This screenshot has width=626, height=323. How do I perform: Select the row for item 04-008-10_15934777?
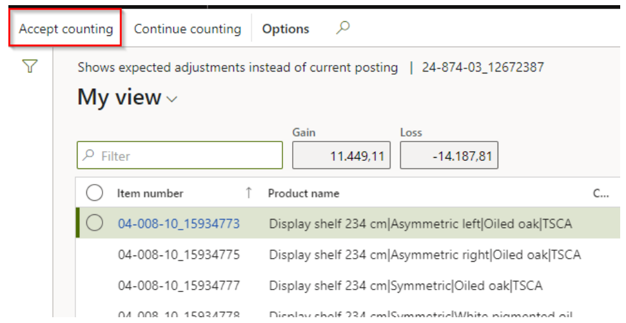coord(179,286)
